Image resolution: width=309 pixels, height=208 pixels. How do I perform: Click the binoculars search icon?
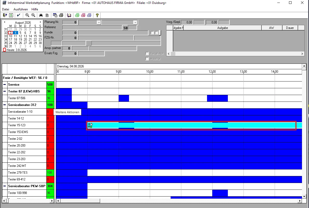[41, 15]
